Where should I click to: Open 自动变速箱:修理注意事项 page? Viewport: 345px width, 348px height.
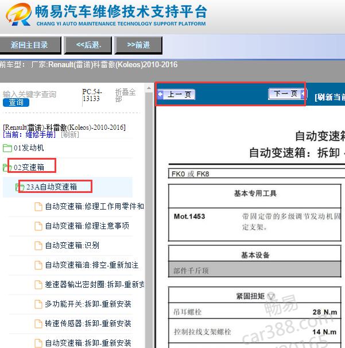click(87, 226)
